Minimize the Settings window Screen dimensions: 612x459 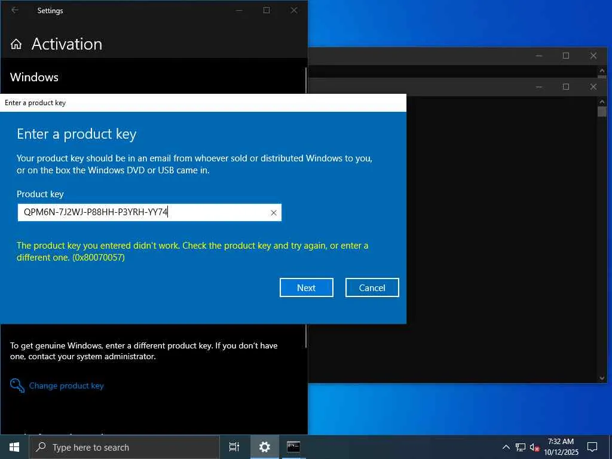pos(239,11)
